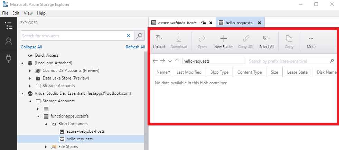
Task: Collapse the Visual Studio Dev Essentials subscription
Action: point(22,94)
